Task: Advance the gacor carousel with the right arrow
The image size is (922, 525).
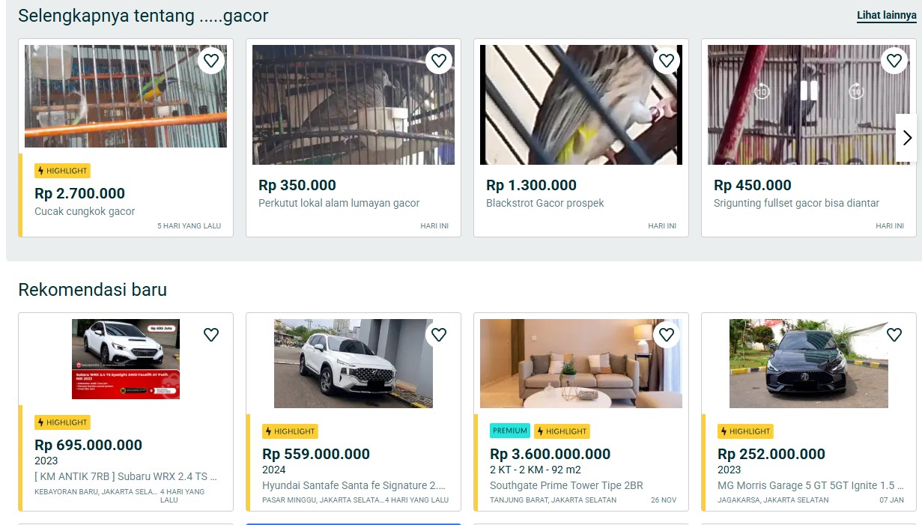Action: click(907, 138)
